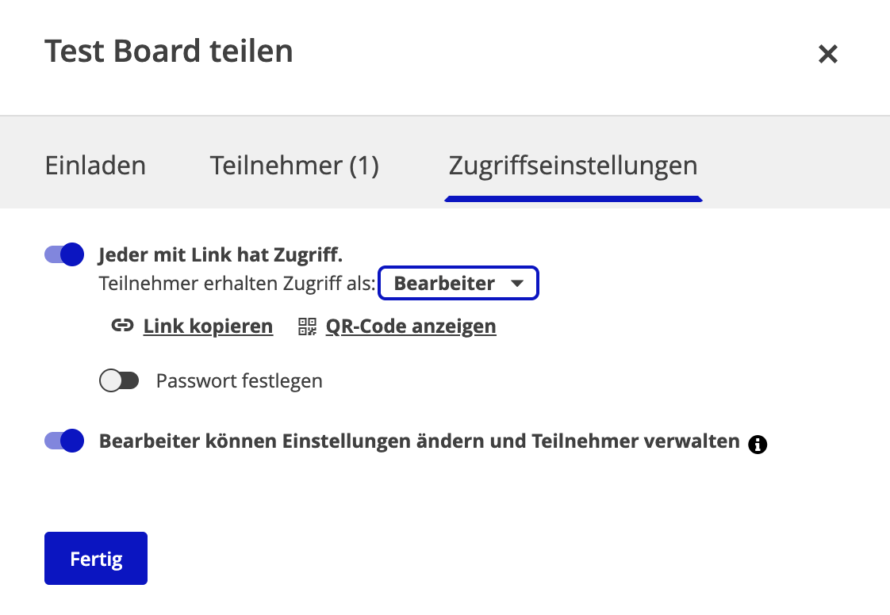This screenshot has height=615, width=890.
Task: Select the Zugriffseinstellungen tab
Action: click(x=573, y=165)
